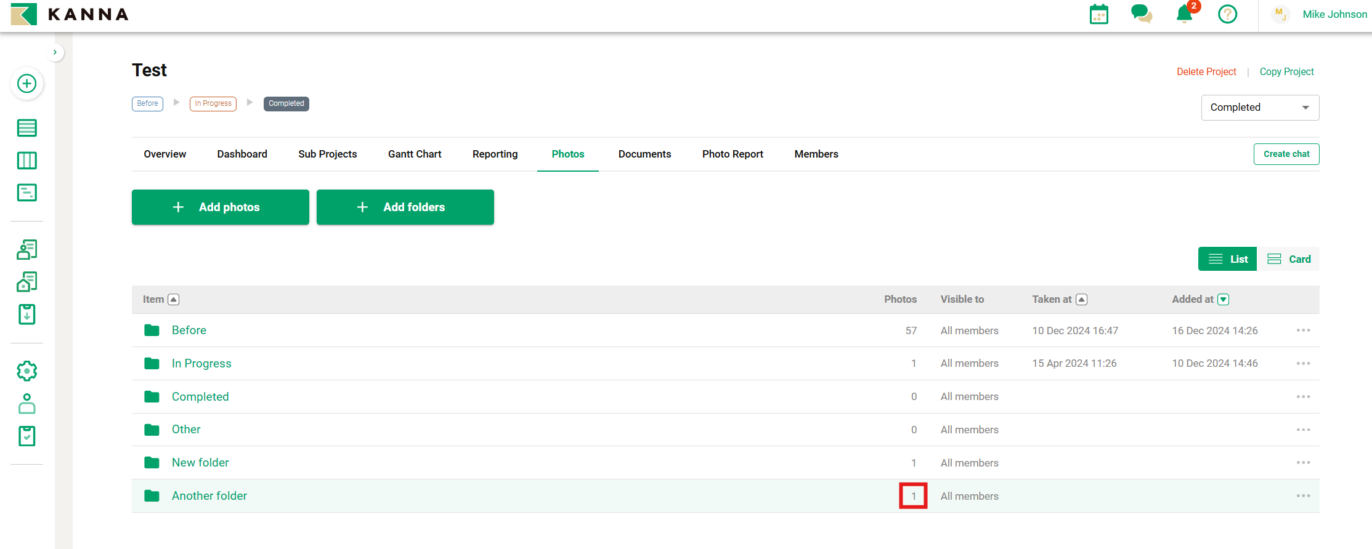Open the Photo Report tab
The image size is (1372, 549).
tap(733, 154)
